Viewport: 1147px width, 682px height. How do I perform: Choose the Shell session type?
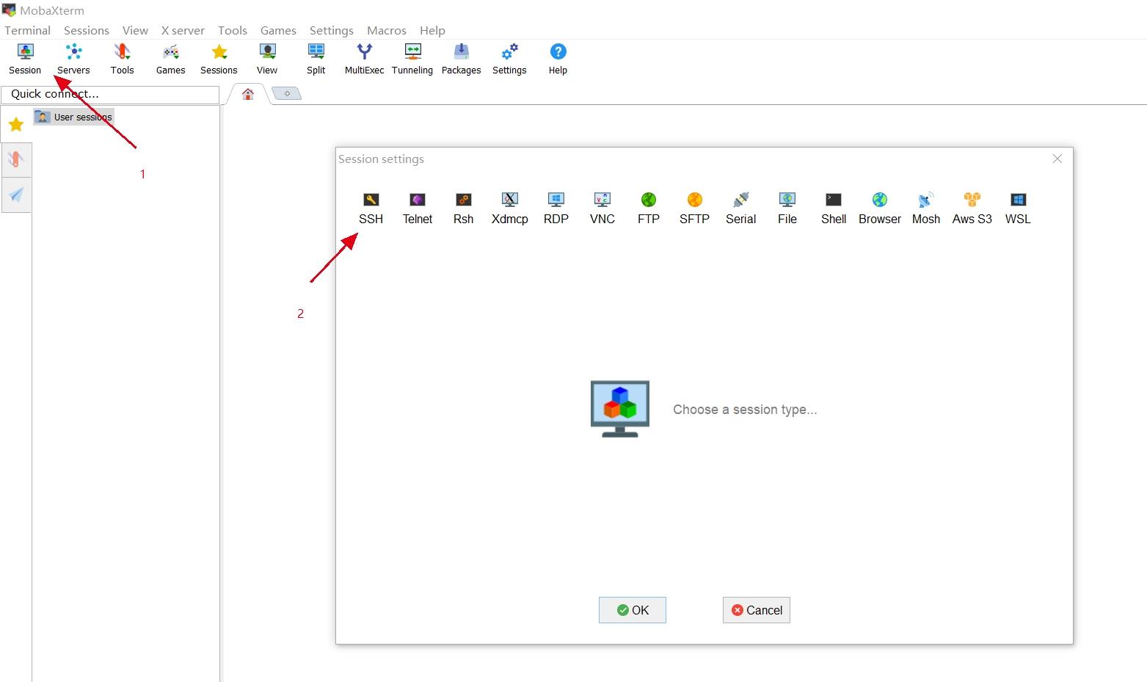(833, 208)
